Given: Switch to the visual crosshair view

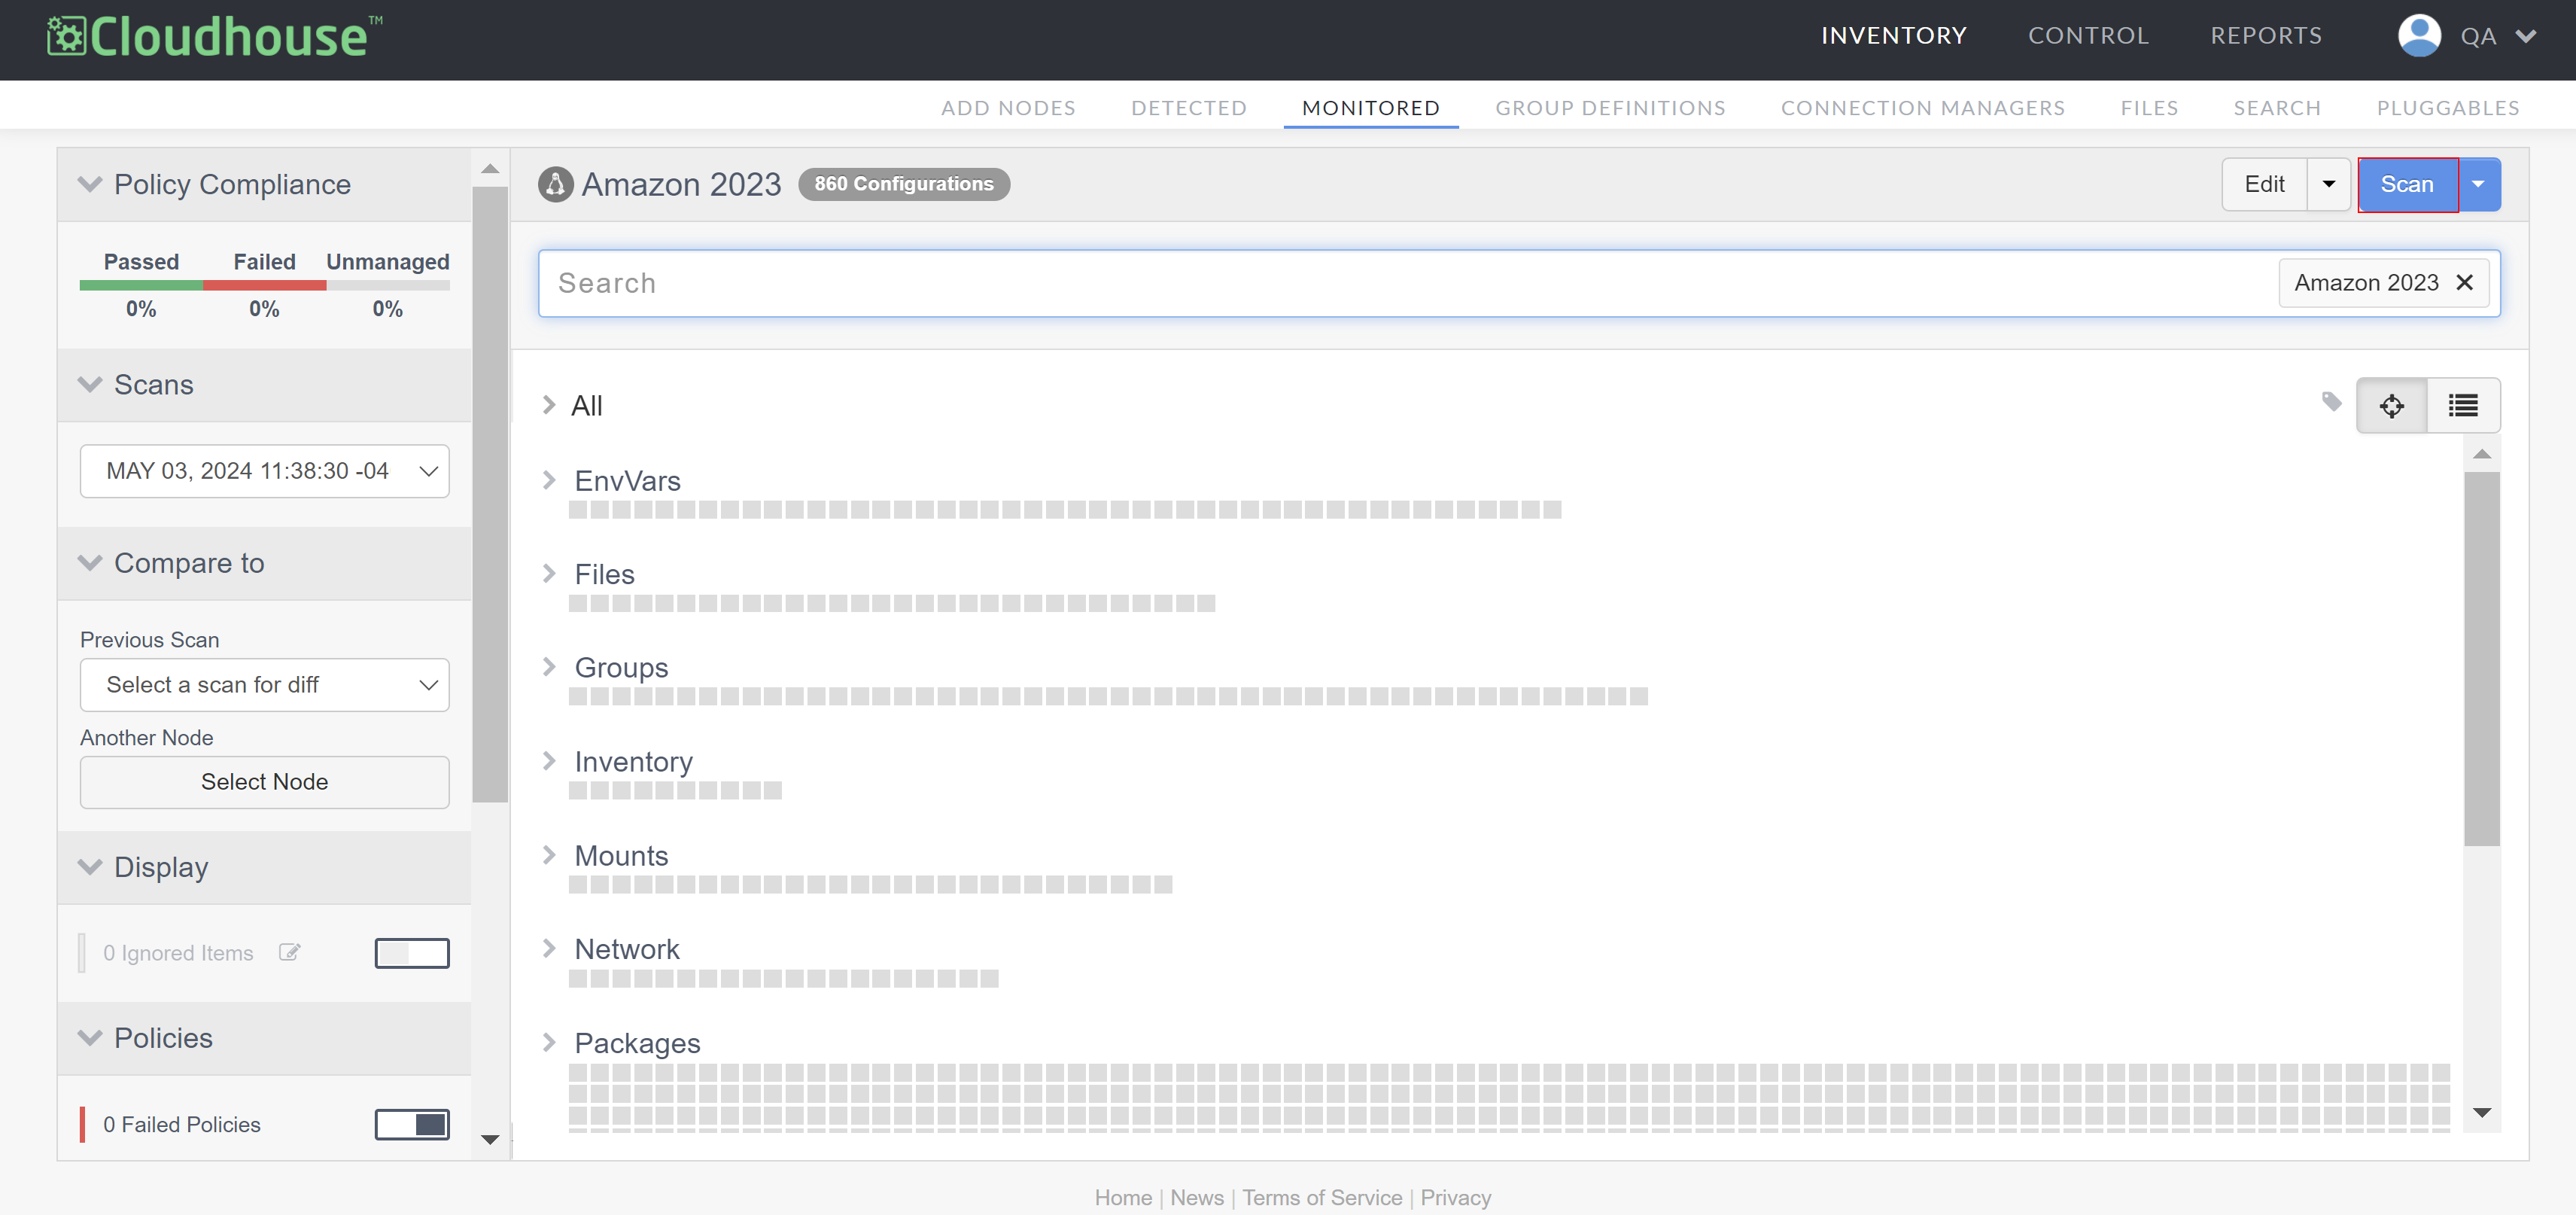Looking at the screenshot, I should [x=2391, y=406].
